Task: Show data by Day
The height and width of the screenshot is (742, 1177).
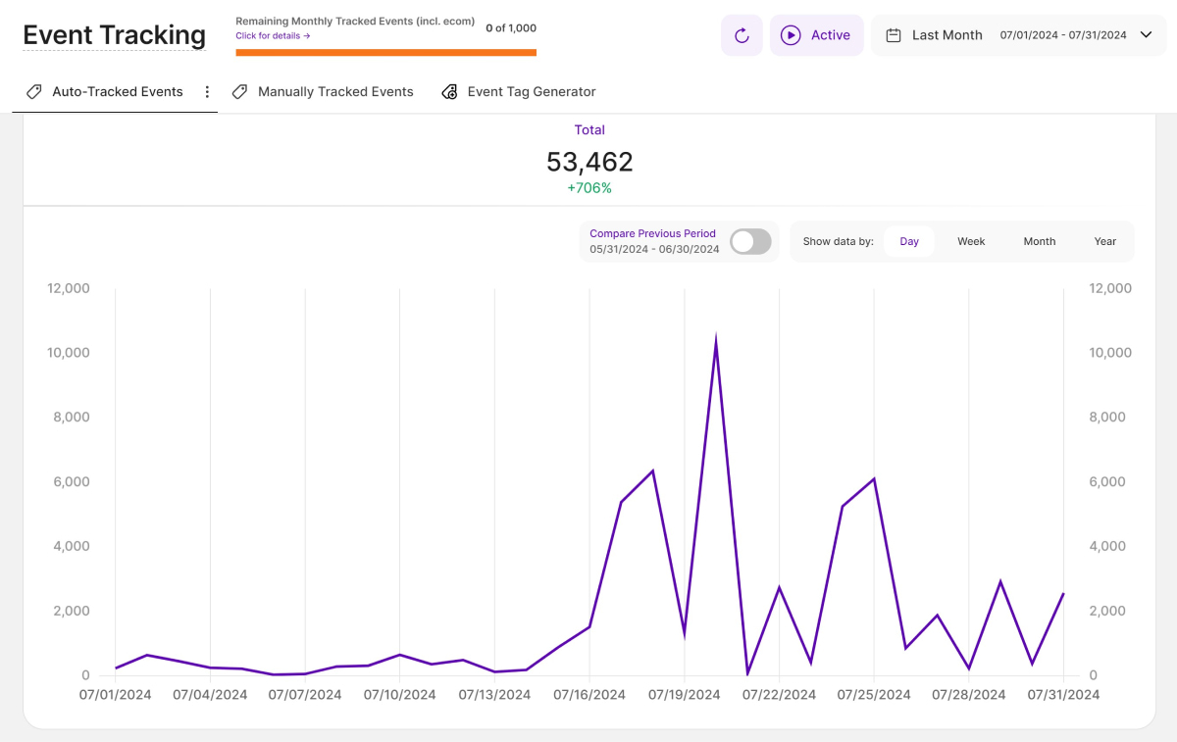Action: pyautogui.click(x=909, y=241)
